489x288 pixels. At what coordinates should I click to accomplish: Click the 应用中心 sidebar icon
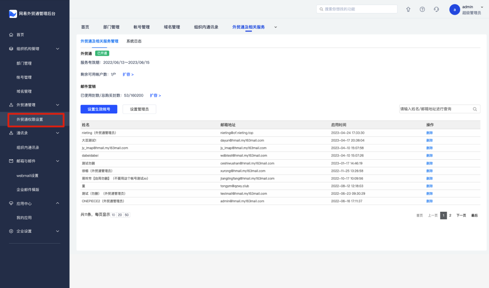[11, 203]
